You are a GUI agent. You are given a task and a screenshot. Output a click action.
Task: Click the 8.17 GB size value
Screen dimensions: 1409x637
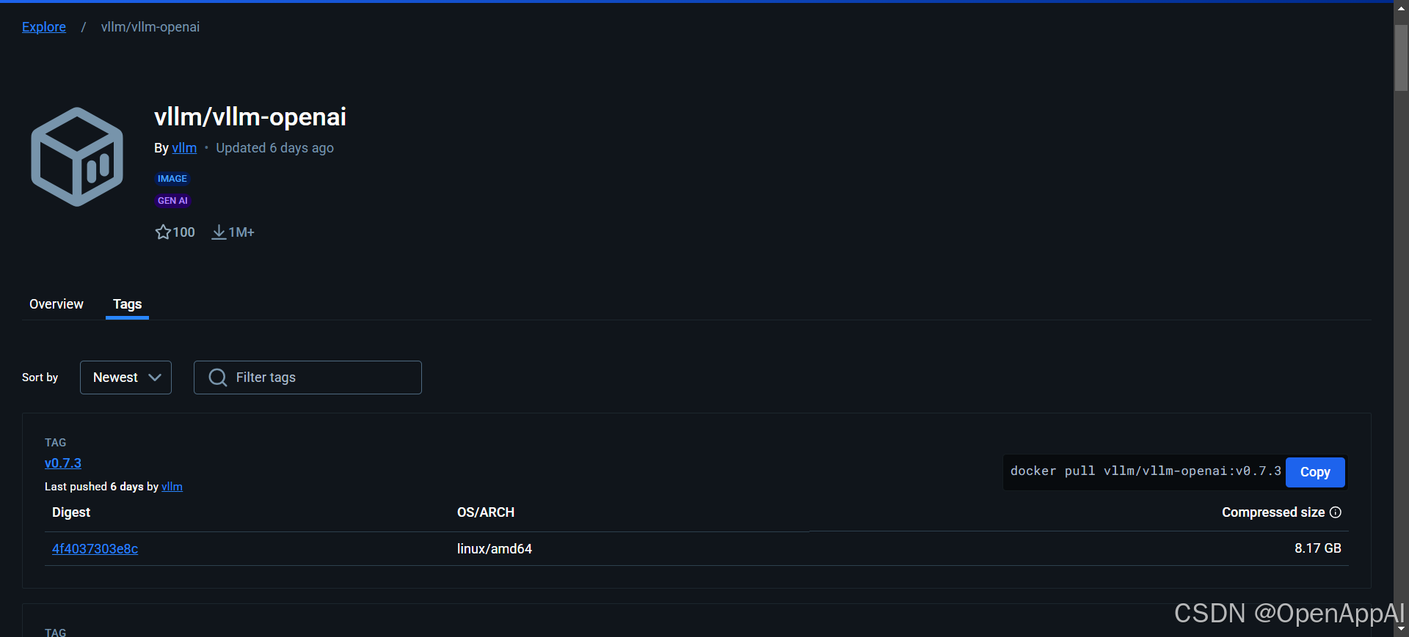pyautogui.click(x=1318, y=548)
